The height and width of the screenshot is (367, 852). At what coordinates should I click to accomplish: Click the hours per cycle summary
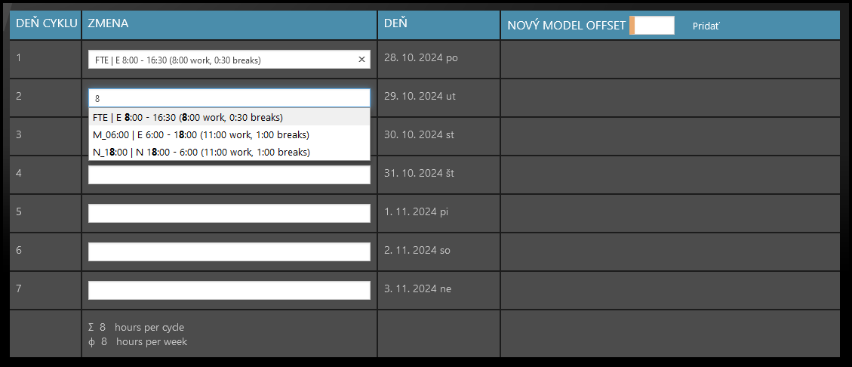click(137, 328)
